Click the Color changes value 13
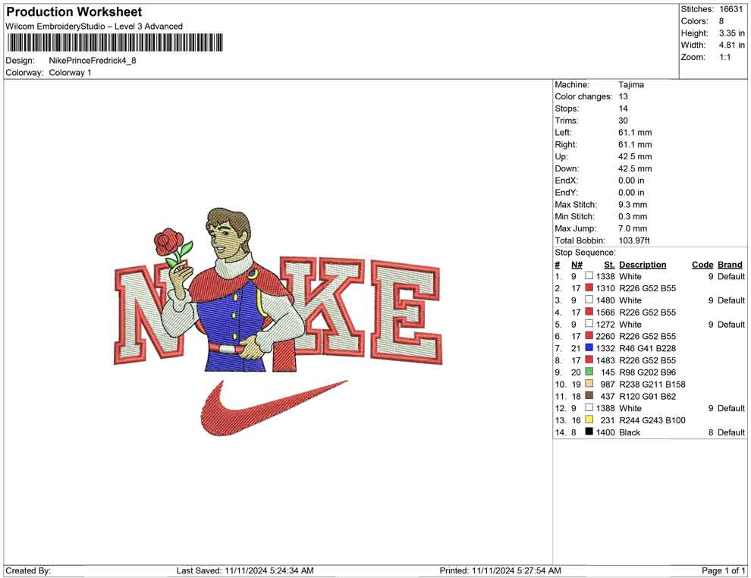Image resolution: width=751 pixels, height=578 pixels. point(623,97)
